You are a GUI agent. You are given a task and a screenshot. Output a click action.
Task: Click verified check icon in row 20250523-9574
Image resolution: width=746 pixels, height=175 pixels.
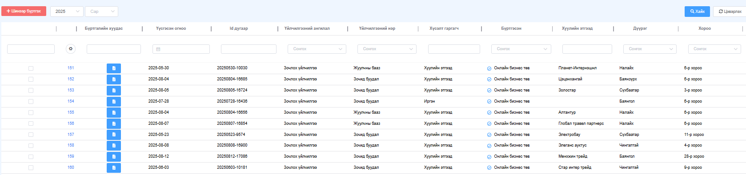click(x=489, y=135)
